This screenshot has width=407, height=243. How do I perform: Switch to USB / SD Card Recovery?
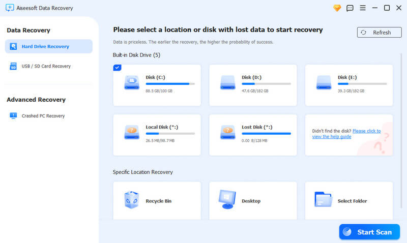49,66
